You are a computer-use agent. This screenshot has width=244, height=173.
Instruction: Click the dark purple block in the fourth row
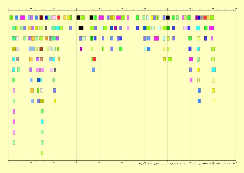pos(81,49)
